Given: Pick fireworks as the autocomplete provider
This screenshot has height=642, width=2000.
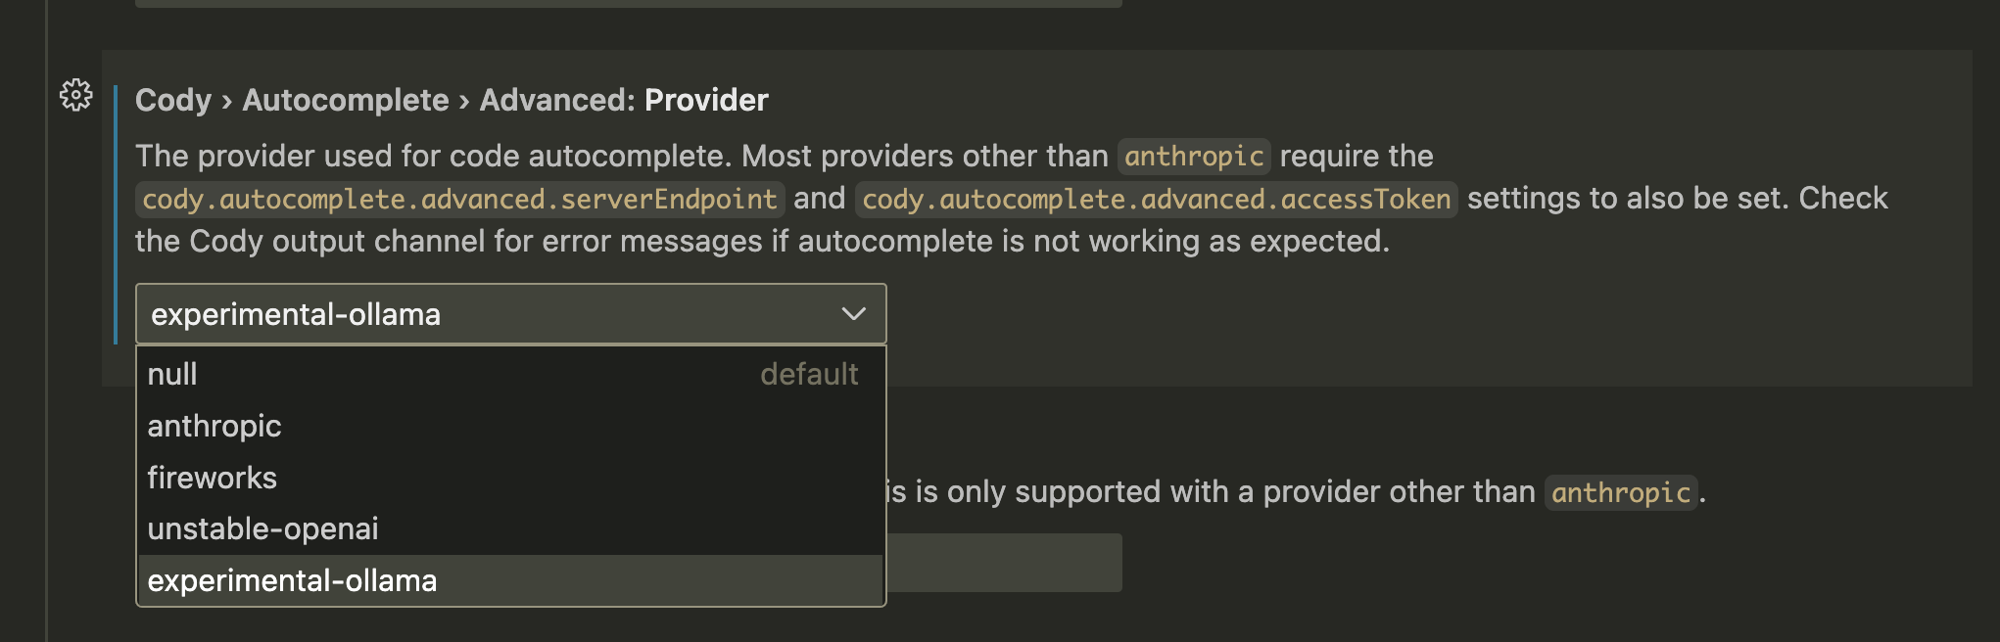Looking at the screenshot, I should (x=213, y=478).
